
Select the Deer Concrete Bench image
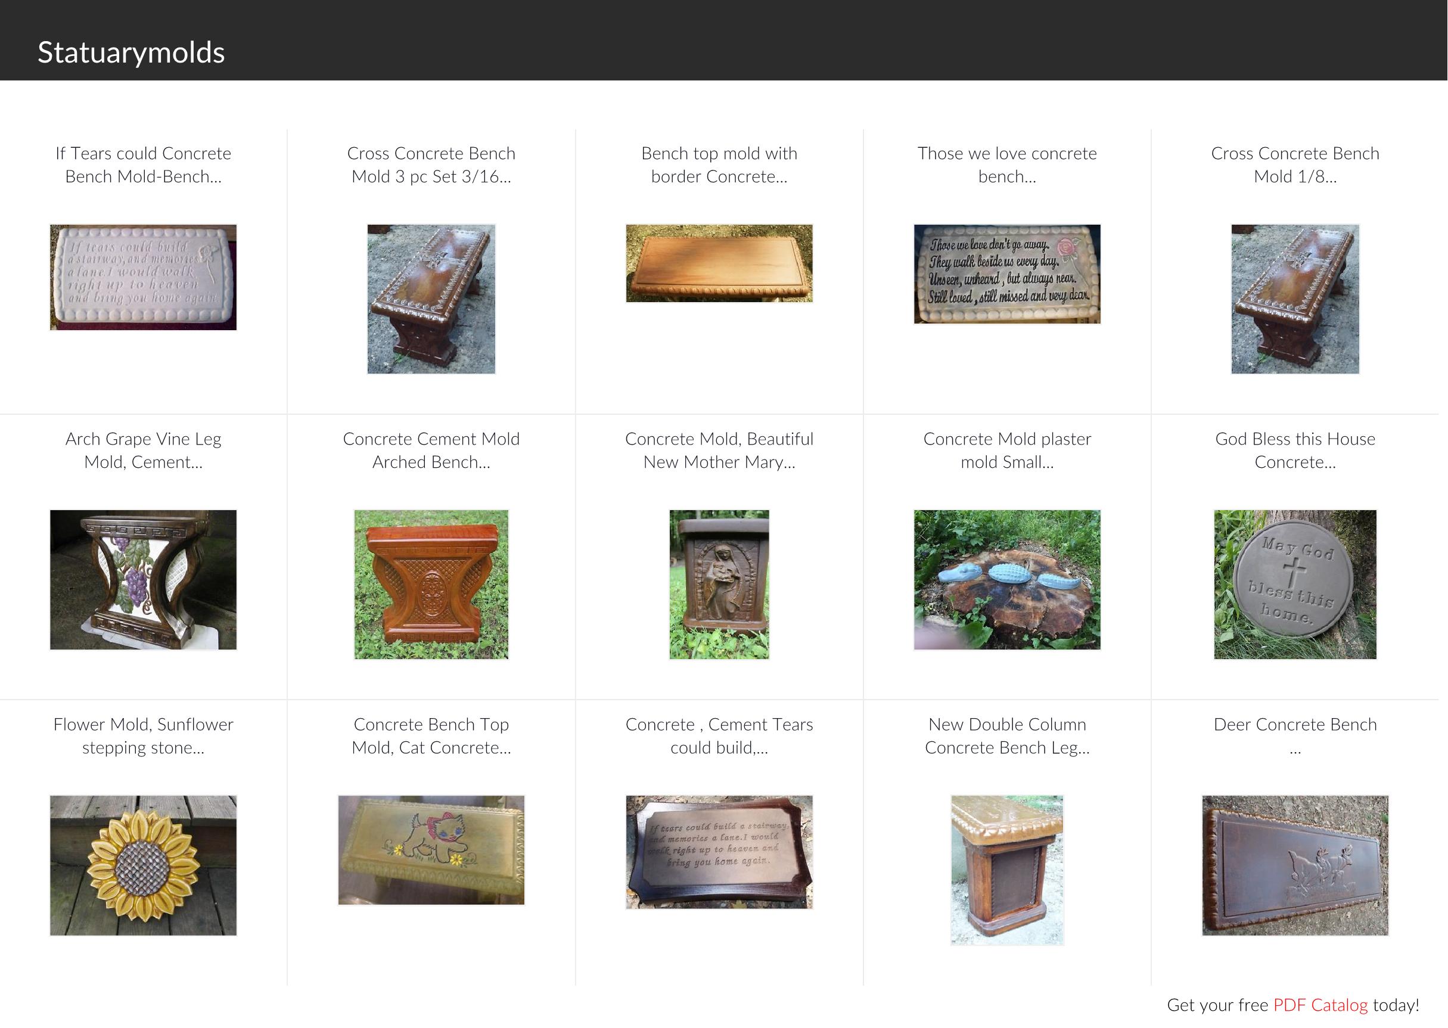[x=1295, y=865]
